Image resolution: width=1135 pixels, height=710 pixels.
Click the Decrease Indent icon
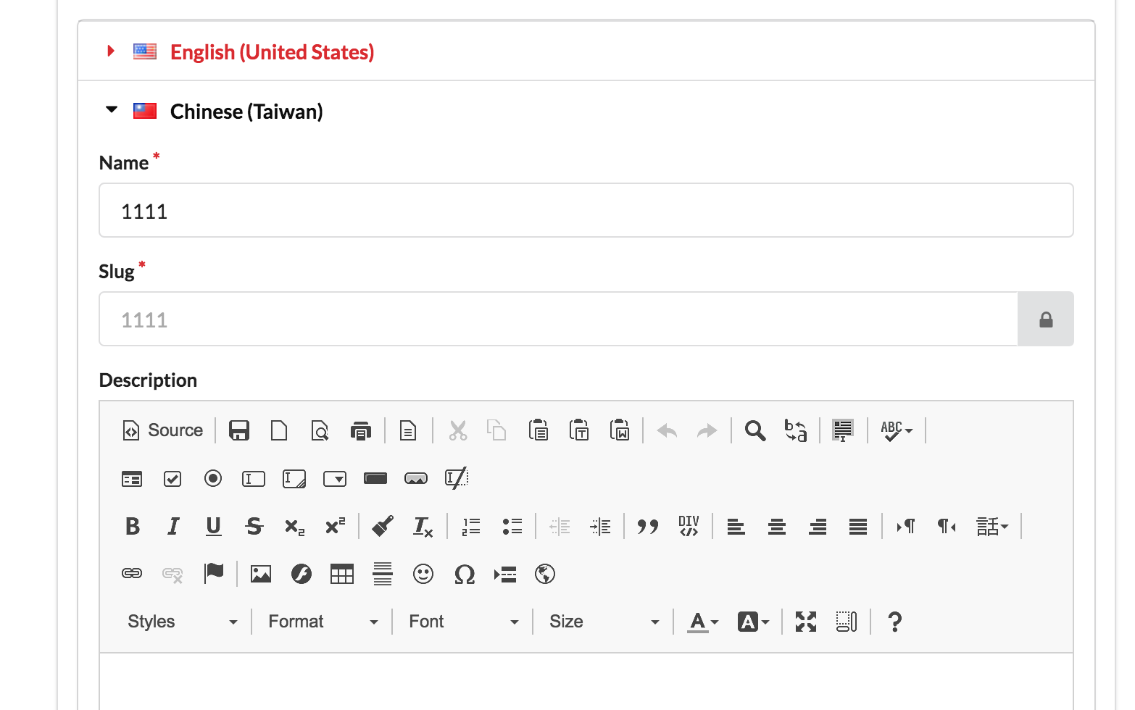[x=560, y=526]
